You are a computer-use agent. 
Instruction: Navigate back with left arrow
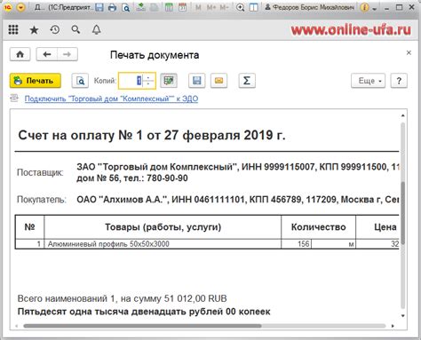coord(47,54)
